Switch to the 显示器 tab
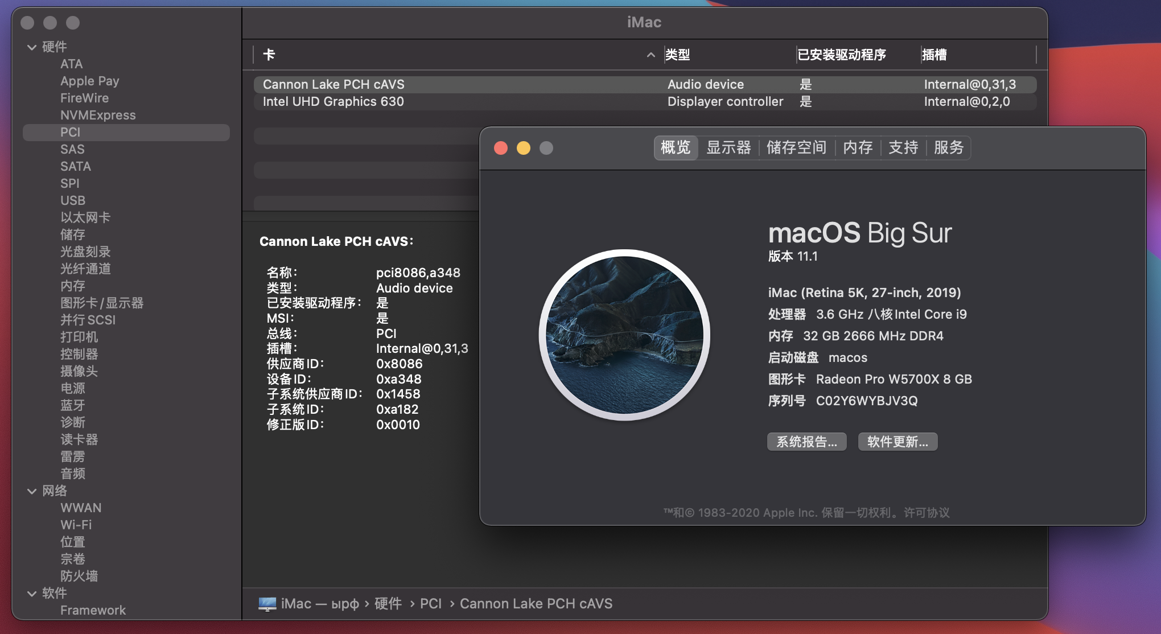Screen dimensions: 1161x634 (728, 148)
